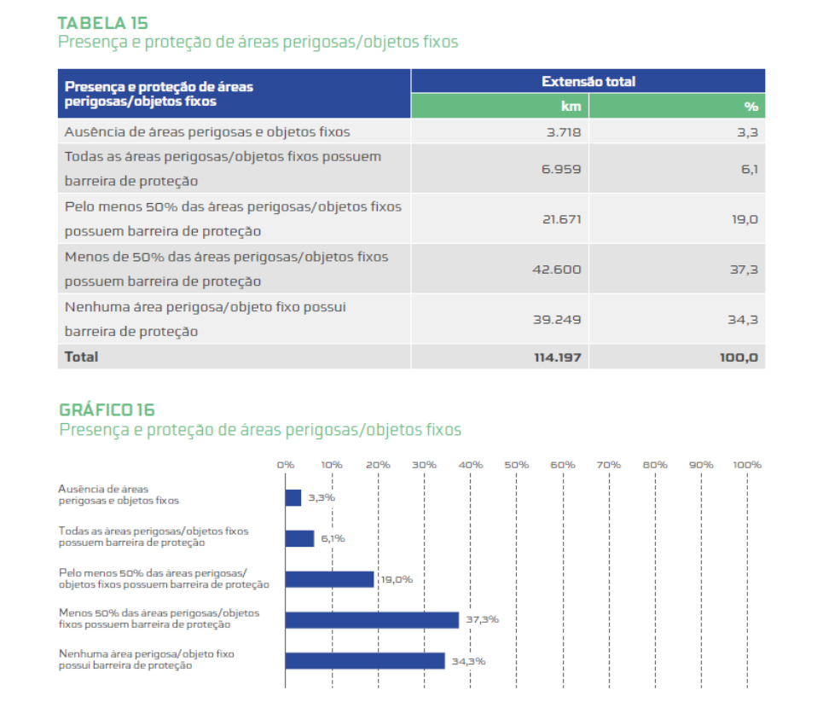Select 'Presença e proteção' blue header cell
Viewport: 823px width, 702px height.
click(x=234, y=94)
